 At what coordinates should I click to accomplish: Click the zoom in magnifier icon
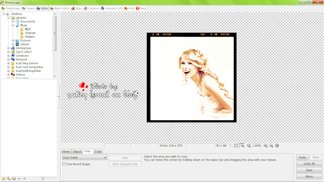click(x=265, y=146)
